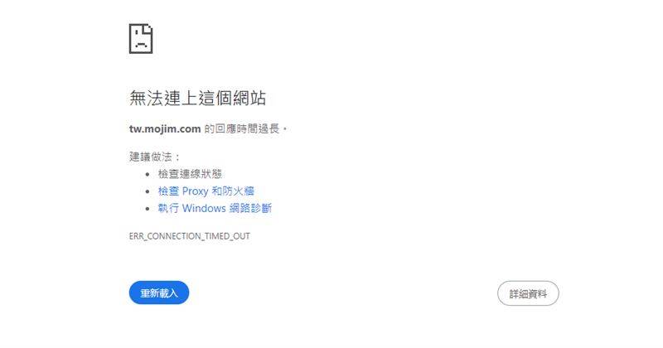Run 執行 Windows 網路診斷 link
Image resolution: width=663 pixels, height=348 pixels.
click(215, 208)
